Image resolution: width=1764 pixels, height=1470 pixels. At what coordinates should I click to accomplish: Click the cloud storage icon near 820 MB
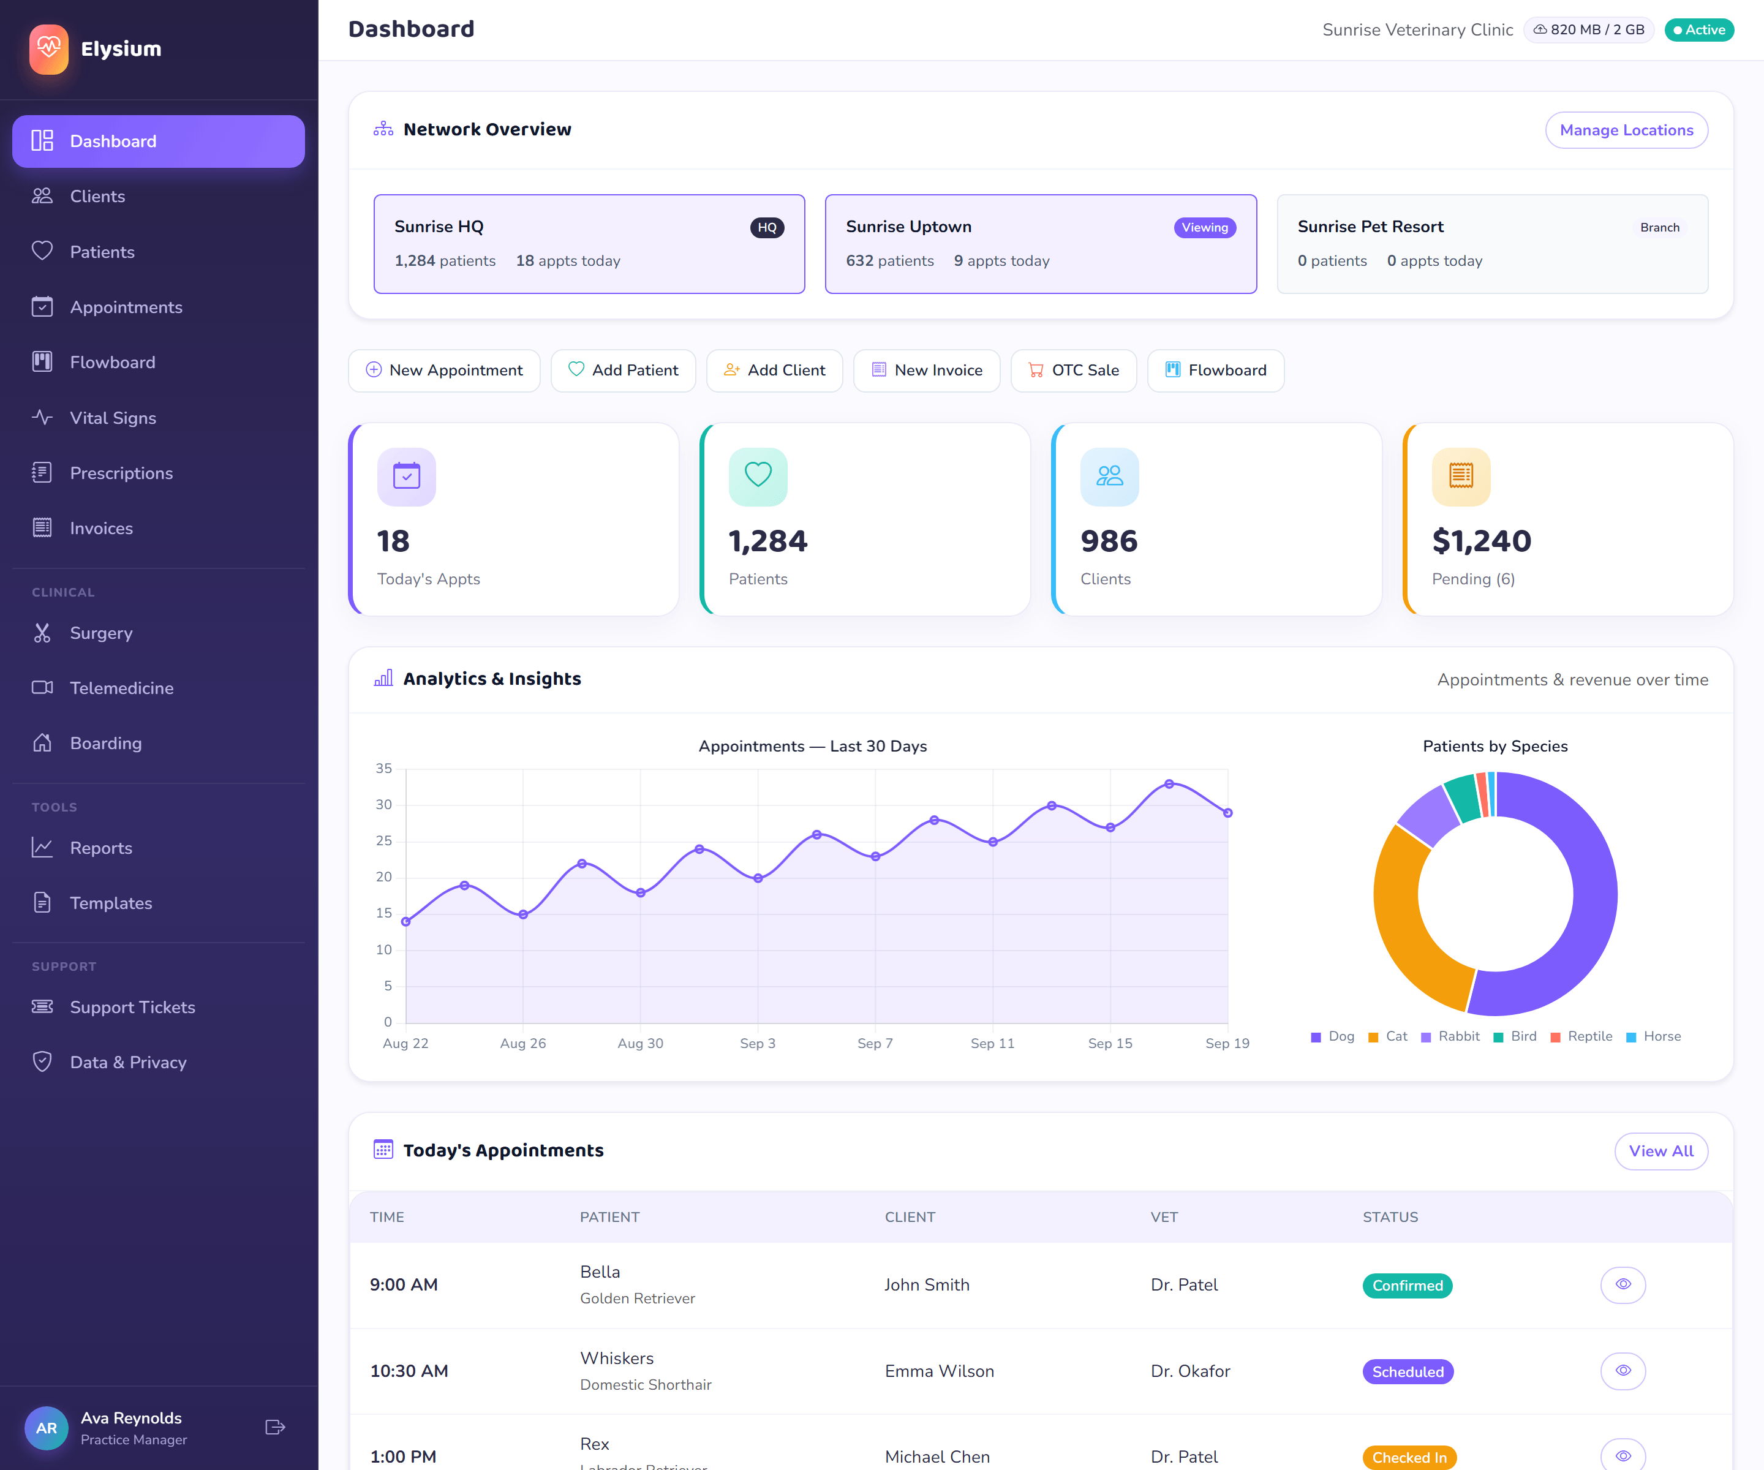tap(1540, 29)
